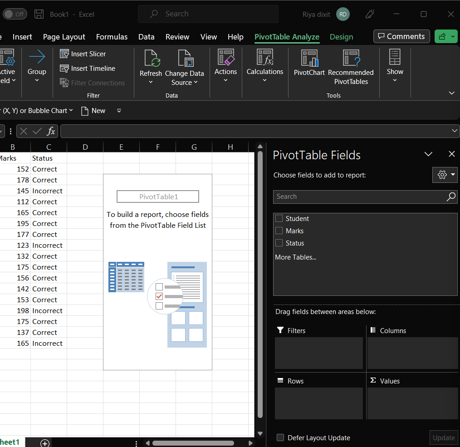Click the Comments button

(x=401, y=36)
